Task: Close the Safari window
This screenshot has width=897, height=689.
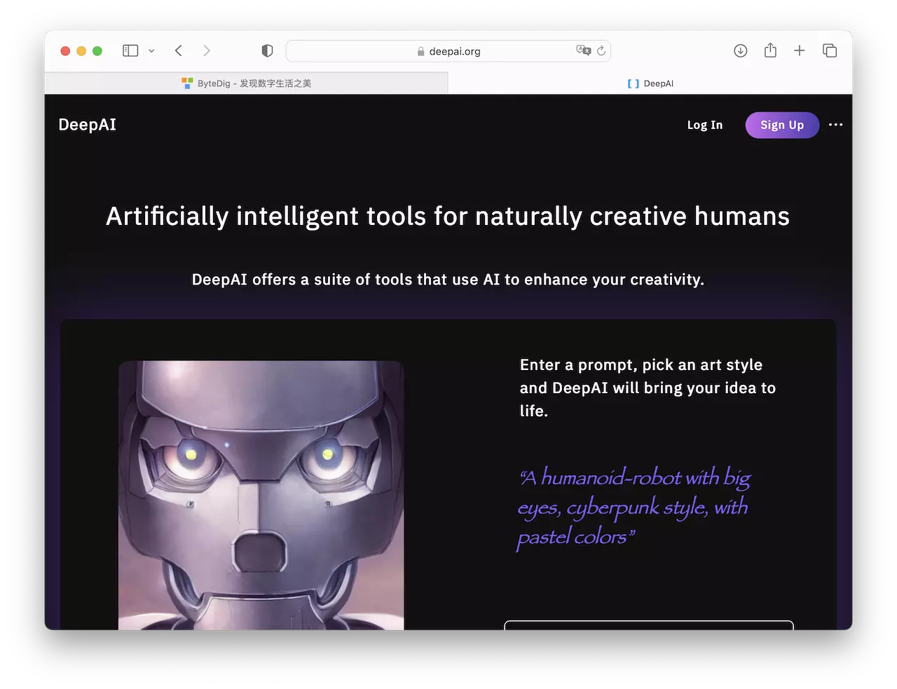Action: click(65, 50)
